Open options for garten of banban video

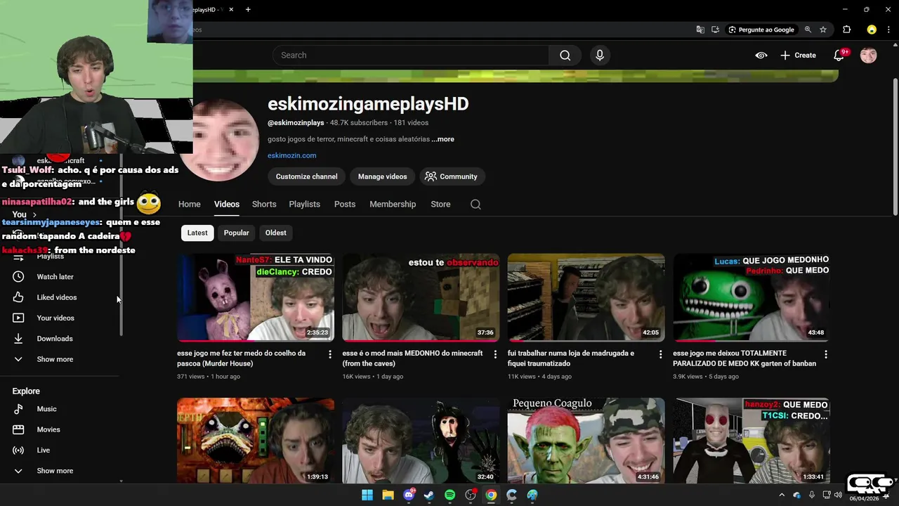point(825,354)
